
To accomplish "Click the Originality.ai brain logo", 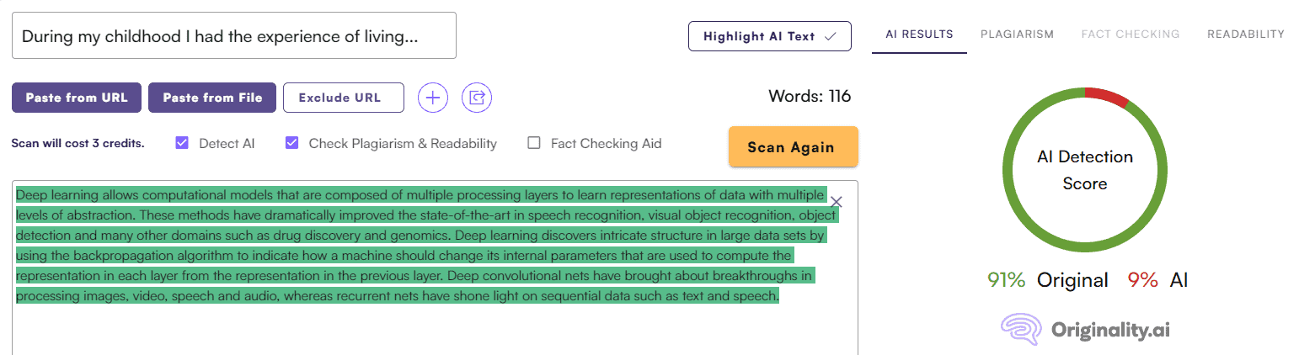I will (1021, 330).
